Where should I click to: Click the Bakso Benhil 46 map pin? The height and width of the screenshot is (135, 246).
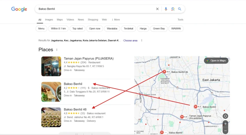164,72
